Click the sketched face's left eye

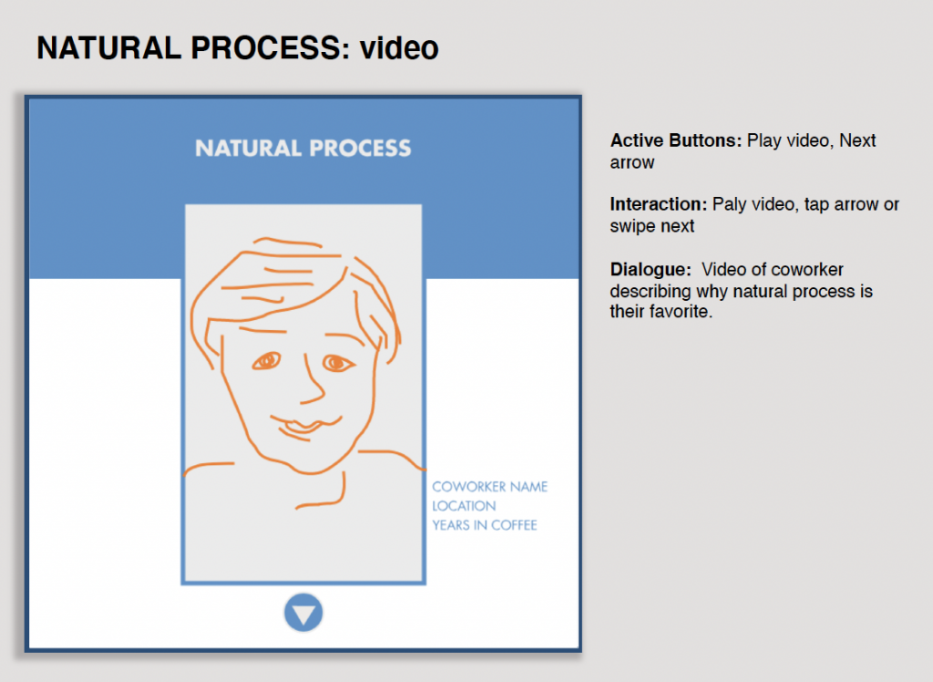pyautogui.click(x=265, y=361)
